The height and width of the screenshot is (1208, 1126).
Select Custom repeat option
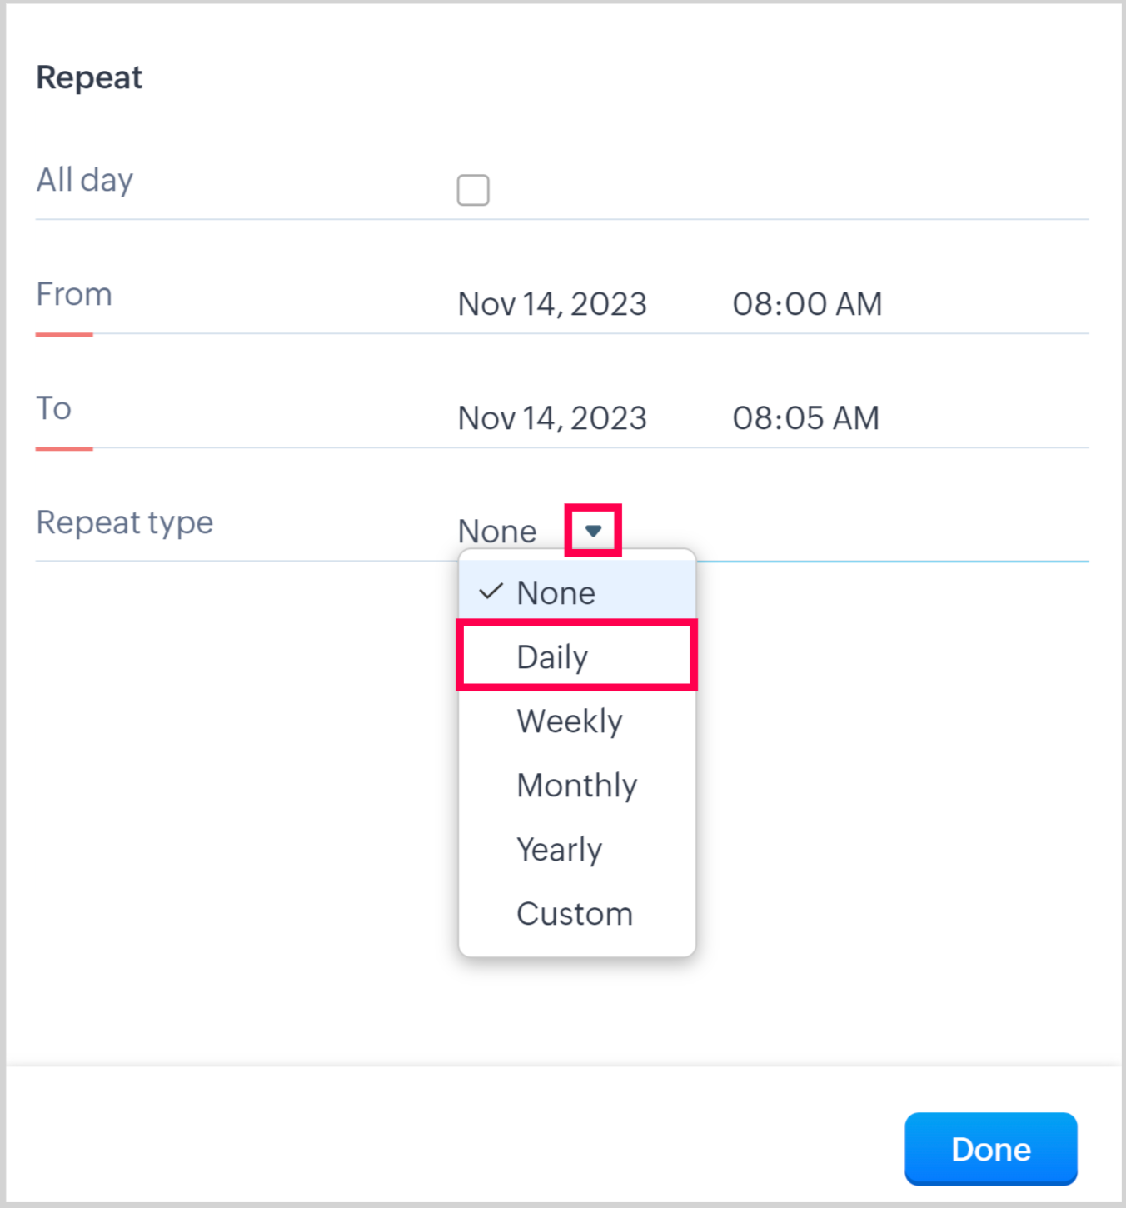point(575,914)
